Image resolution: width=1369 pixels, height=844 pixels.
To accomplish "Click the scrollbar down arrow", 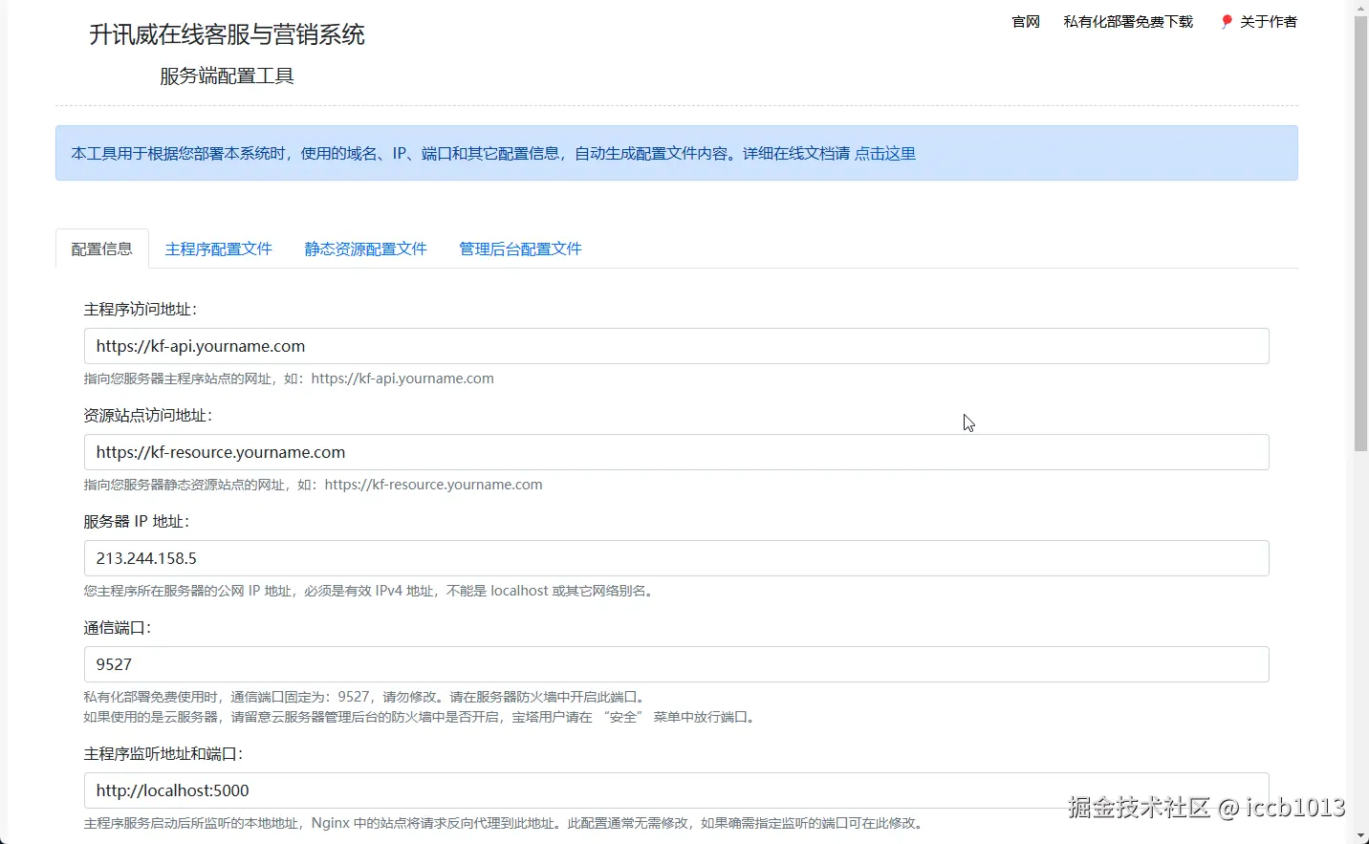I will (1361, 836).
